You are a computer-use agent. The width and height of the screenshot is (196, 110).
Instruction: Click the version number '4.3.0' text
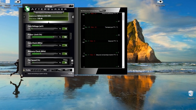click(70, 74)
